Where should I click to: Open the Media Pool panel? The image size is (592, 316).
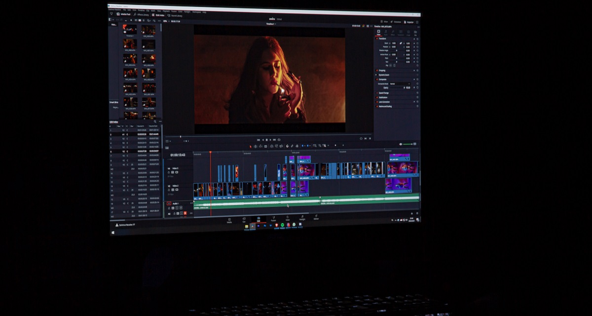tap(124, 15)
